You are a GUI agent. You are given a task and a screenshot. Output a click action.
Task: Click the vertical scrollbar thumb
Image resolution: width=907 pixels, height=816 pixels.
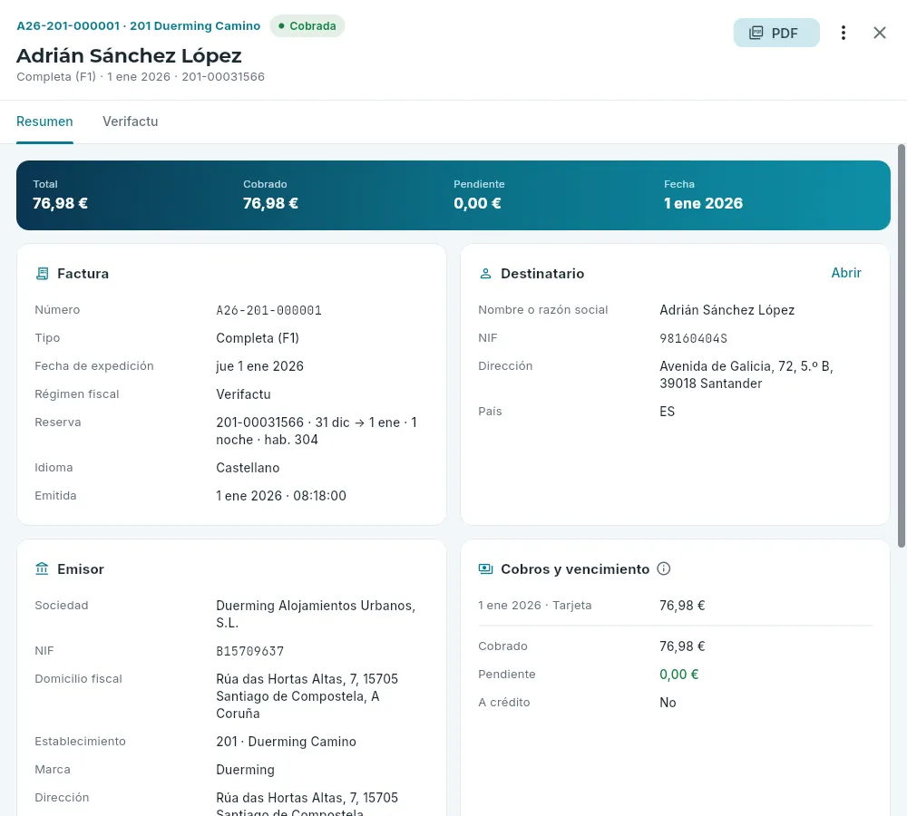tap(902, 345)
